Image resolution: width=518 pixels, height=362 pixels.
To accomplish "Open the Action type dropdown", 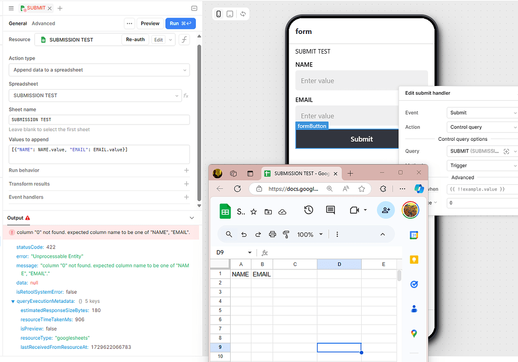I will [x=99, y=70].
